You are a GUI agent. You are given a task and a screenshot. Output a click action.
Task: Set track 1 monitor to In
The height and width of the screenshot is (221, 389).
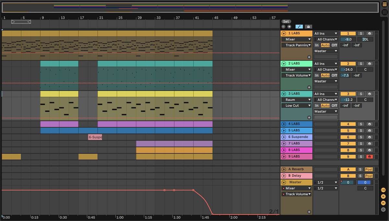[x=317, y=45]
